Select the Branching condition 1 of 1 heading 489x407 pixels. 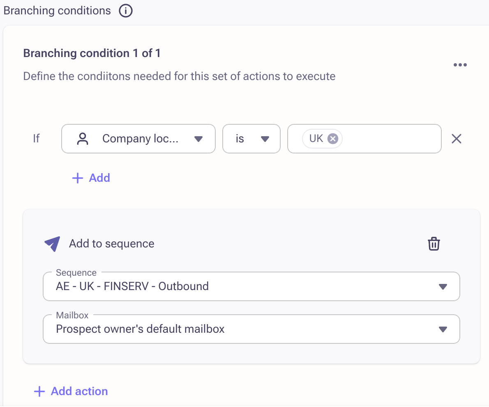coord(92,53)
